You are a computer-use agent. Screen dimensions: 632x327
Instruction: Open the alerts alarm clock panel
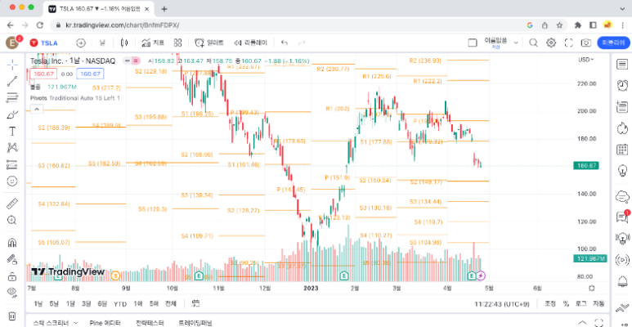coord(622,86)
